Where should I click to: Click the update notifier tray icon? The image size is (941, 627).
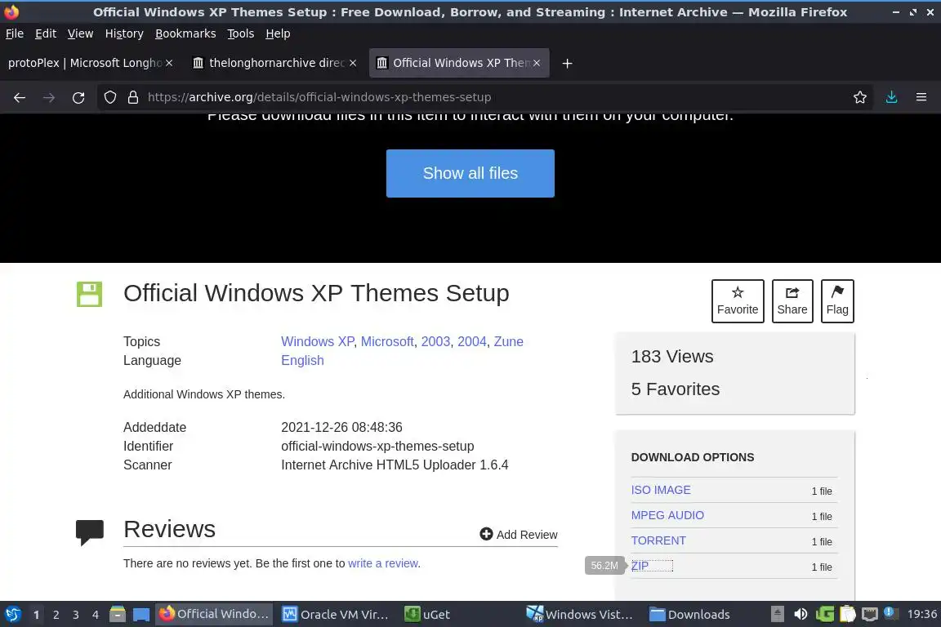pos(891,613)
